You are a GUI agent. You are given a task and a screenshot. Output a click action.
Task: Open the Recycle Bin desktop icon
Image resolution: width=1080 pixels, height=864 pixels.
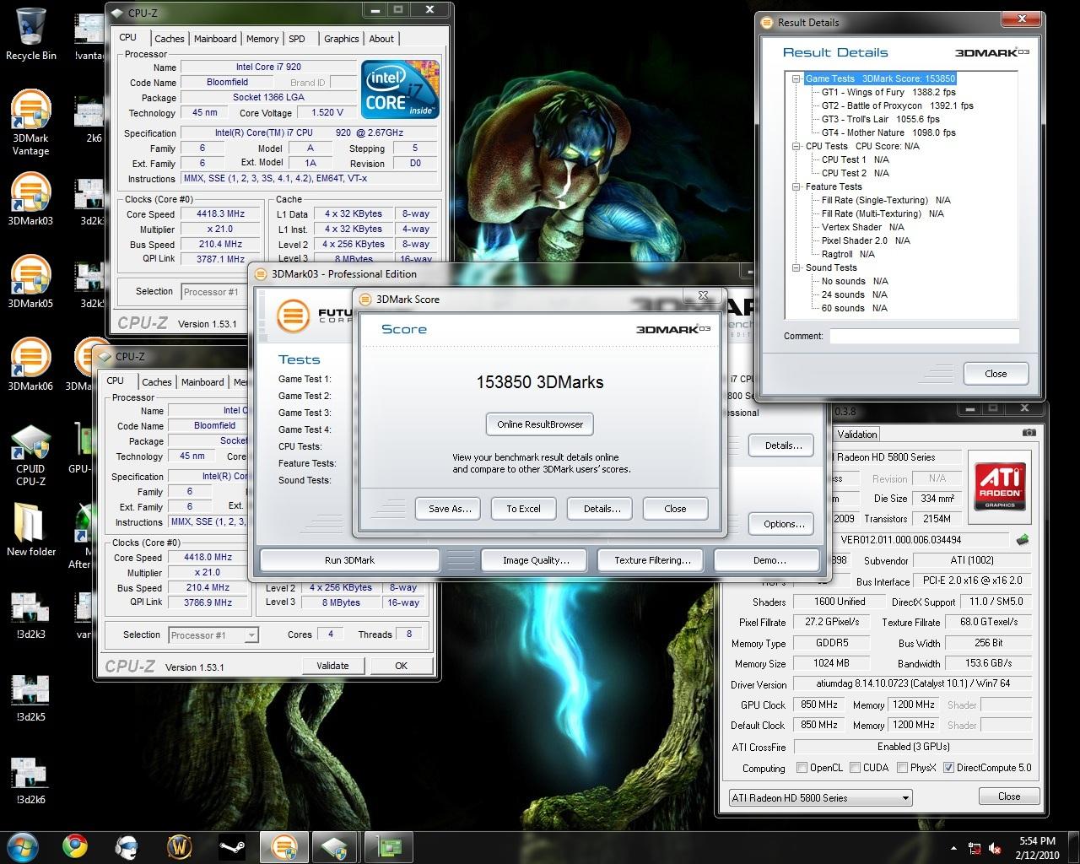(x=31, y=34)
